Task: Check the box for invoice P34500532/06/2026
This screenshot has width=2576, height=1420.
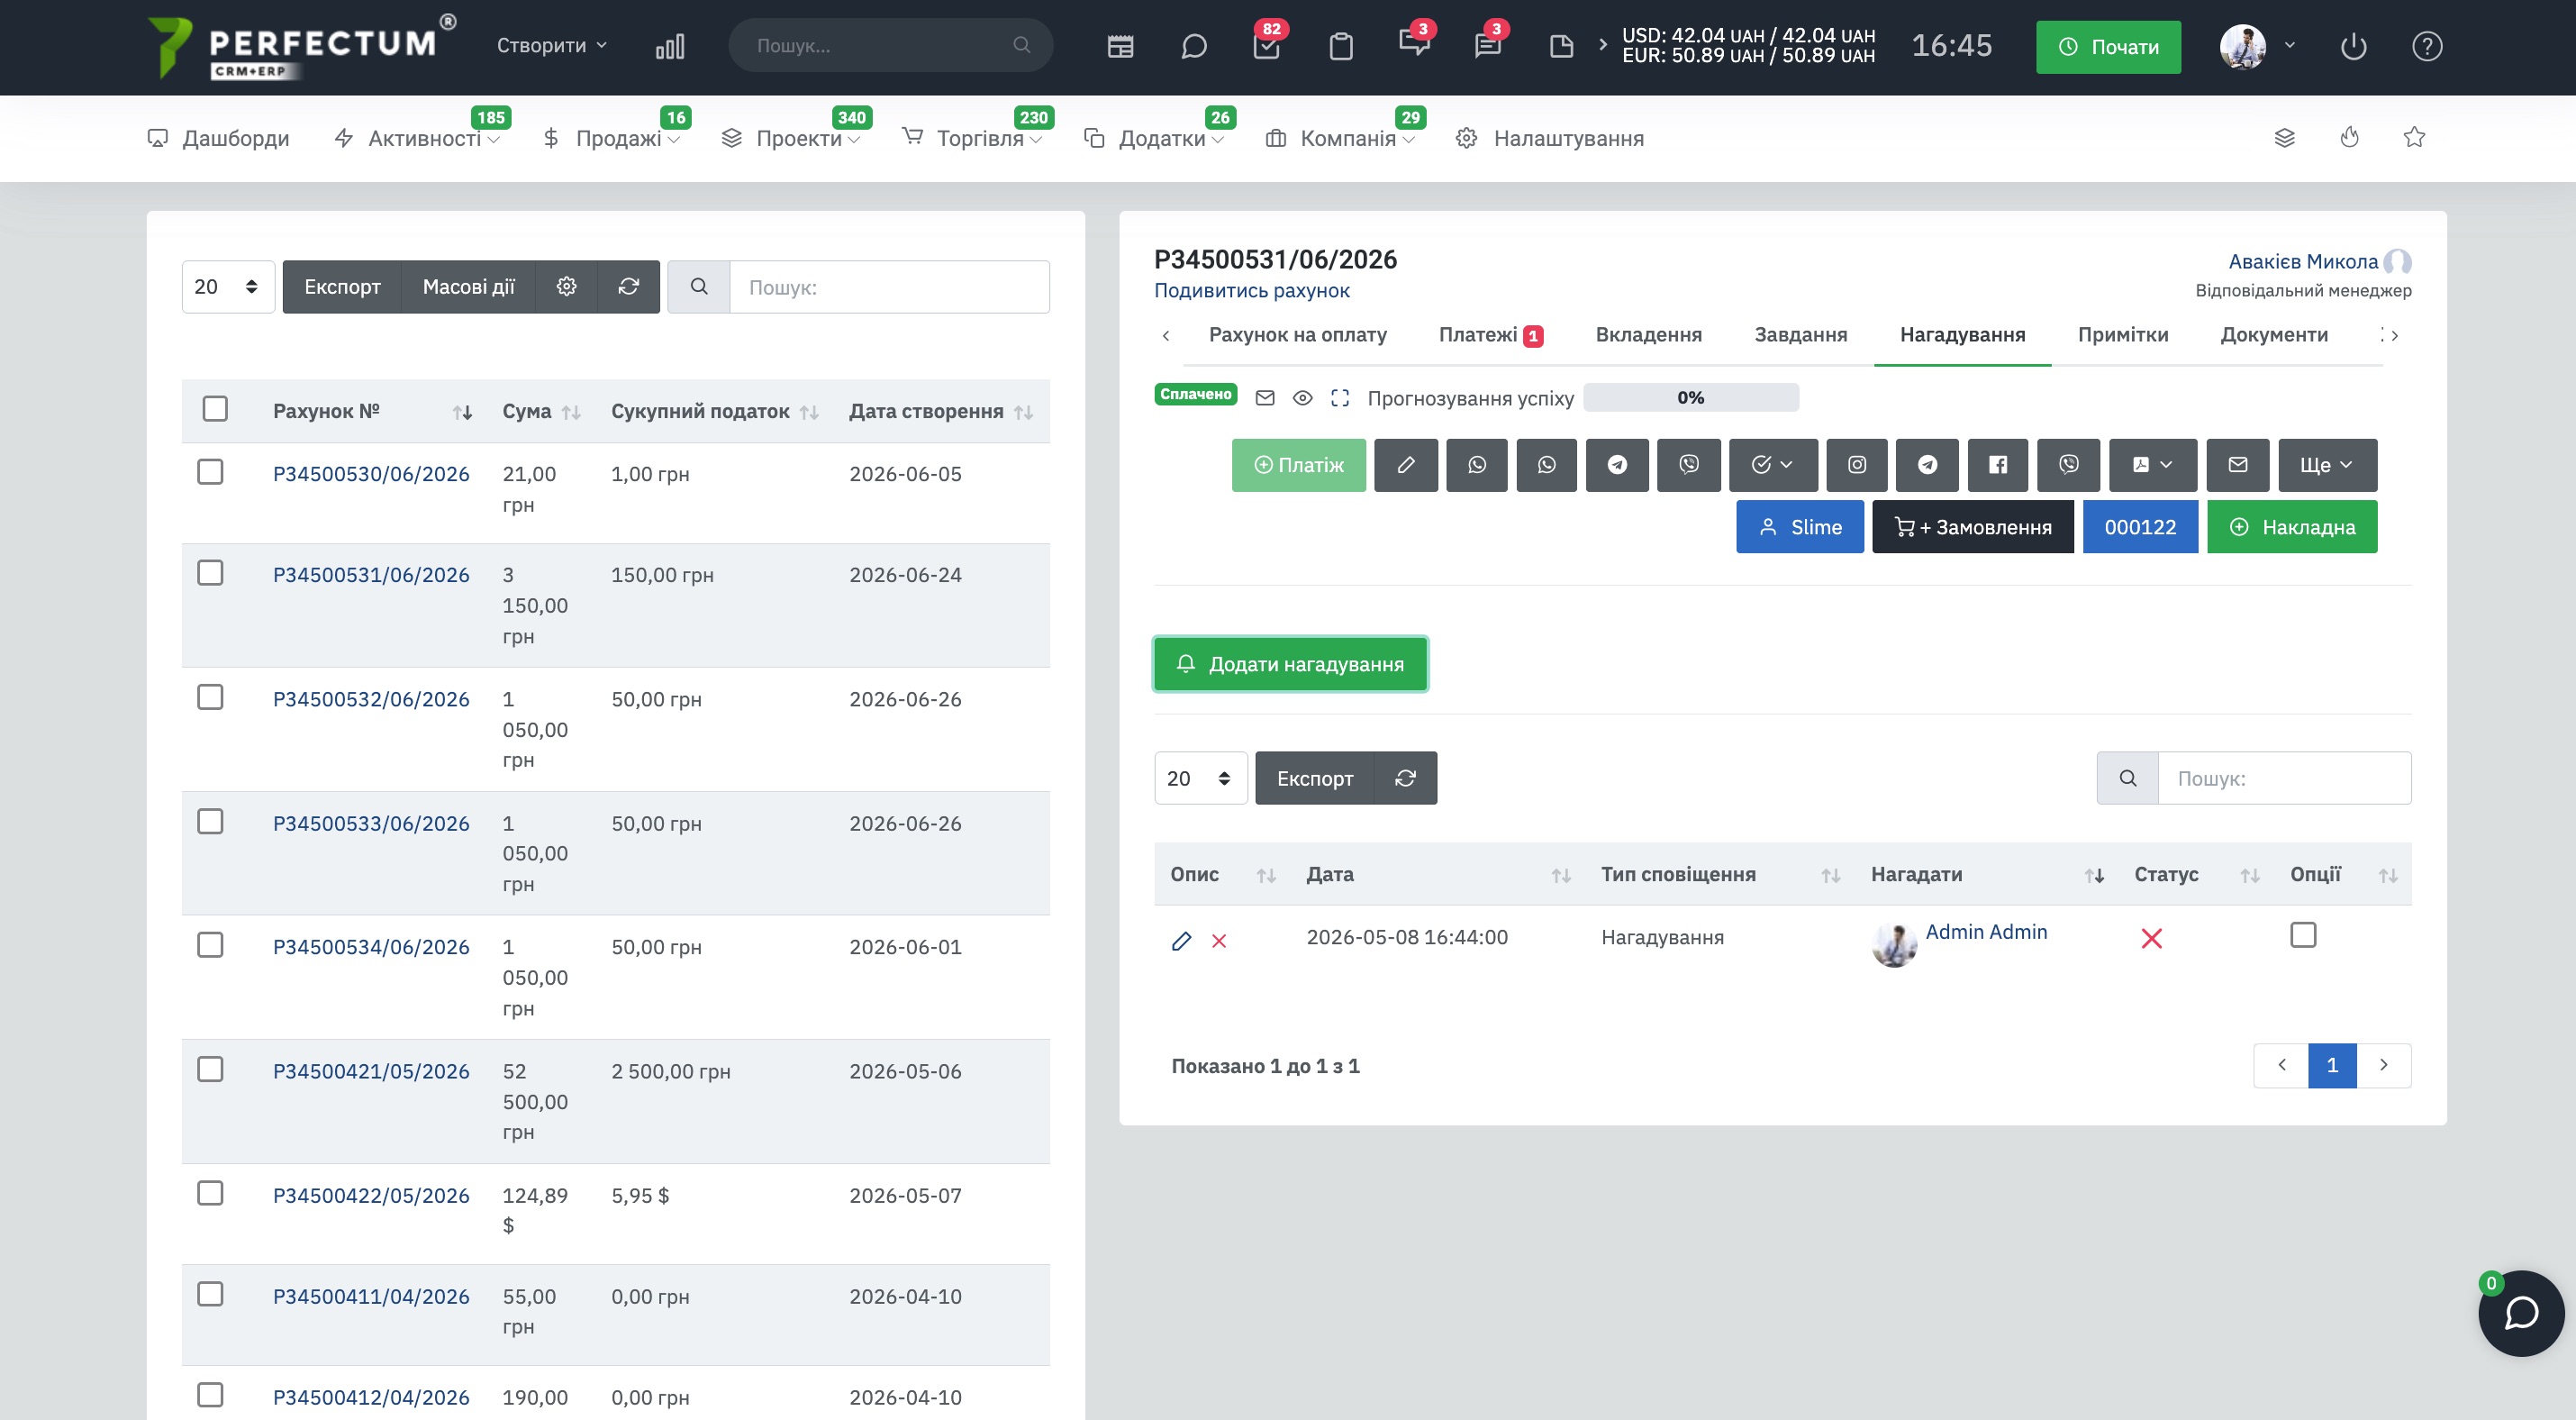Action: coord(210,697)
